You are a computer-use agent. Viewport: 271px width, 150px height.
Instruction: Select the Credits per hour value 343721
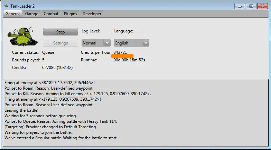(120, 52)
